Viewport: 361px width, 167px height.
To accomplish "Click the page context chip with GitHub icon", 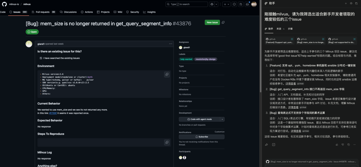I will tap(311, 162).
